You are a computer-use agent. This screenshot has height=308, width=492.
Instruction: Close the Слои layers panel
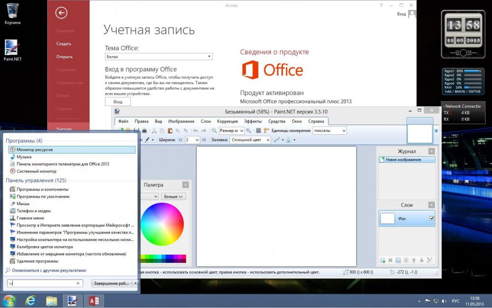[432, 205]
